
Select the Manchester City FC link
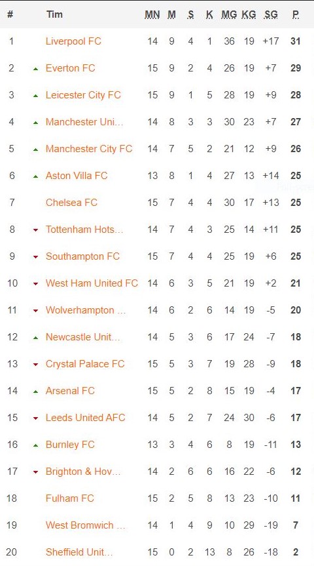pyautogui.click(x=88, y=149)
